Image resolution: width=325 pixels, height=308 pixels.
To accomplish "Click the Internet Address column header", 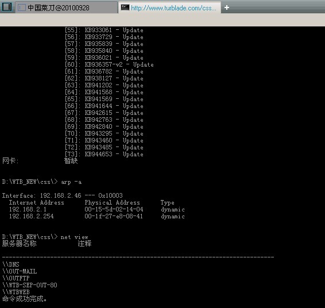I will tap(37, 202).
